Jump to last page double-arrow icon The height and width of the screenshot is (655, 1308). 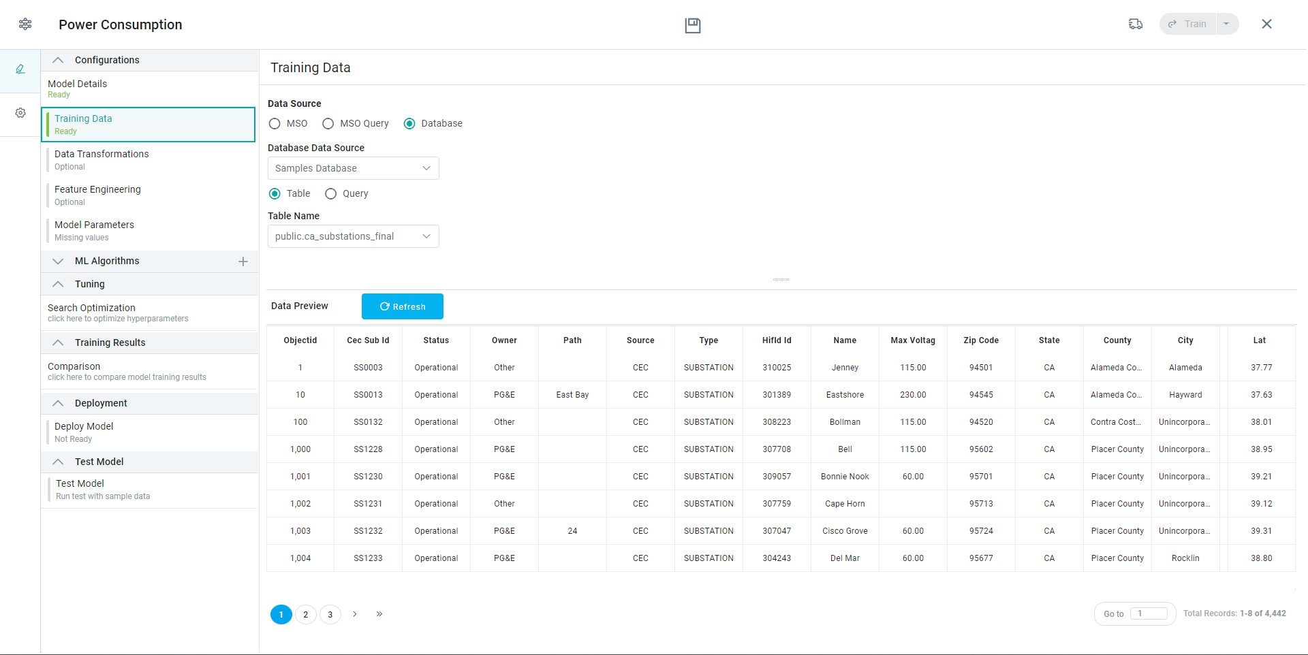pos(379,614)
